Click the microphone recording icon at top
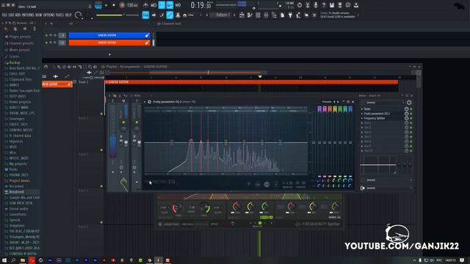 click(316, 5)
